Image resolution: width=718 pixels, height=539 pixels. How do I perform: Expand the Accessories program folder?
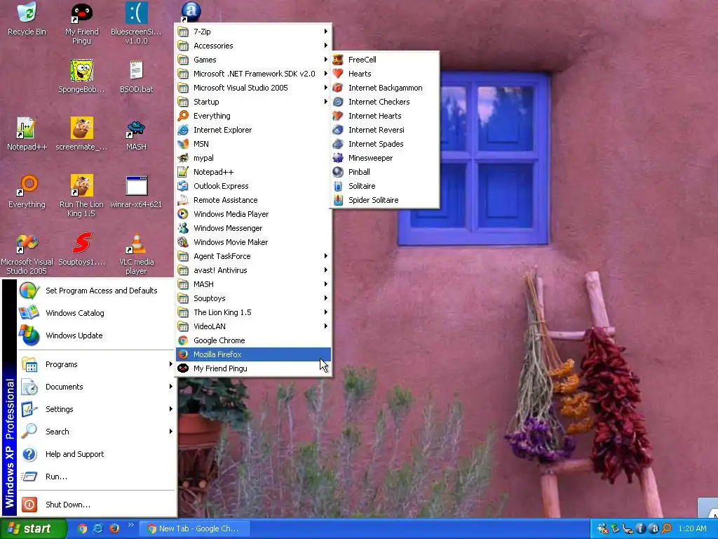point(253,46)
